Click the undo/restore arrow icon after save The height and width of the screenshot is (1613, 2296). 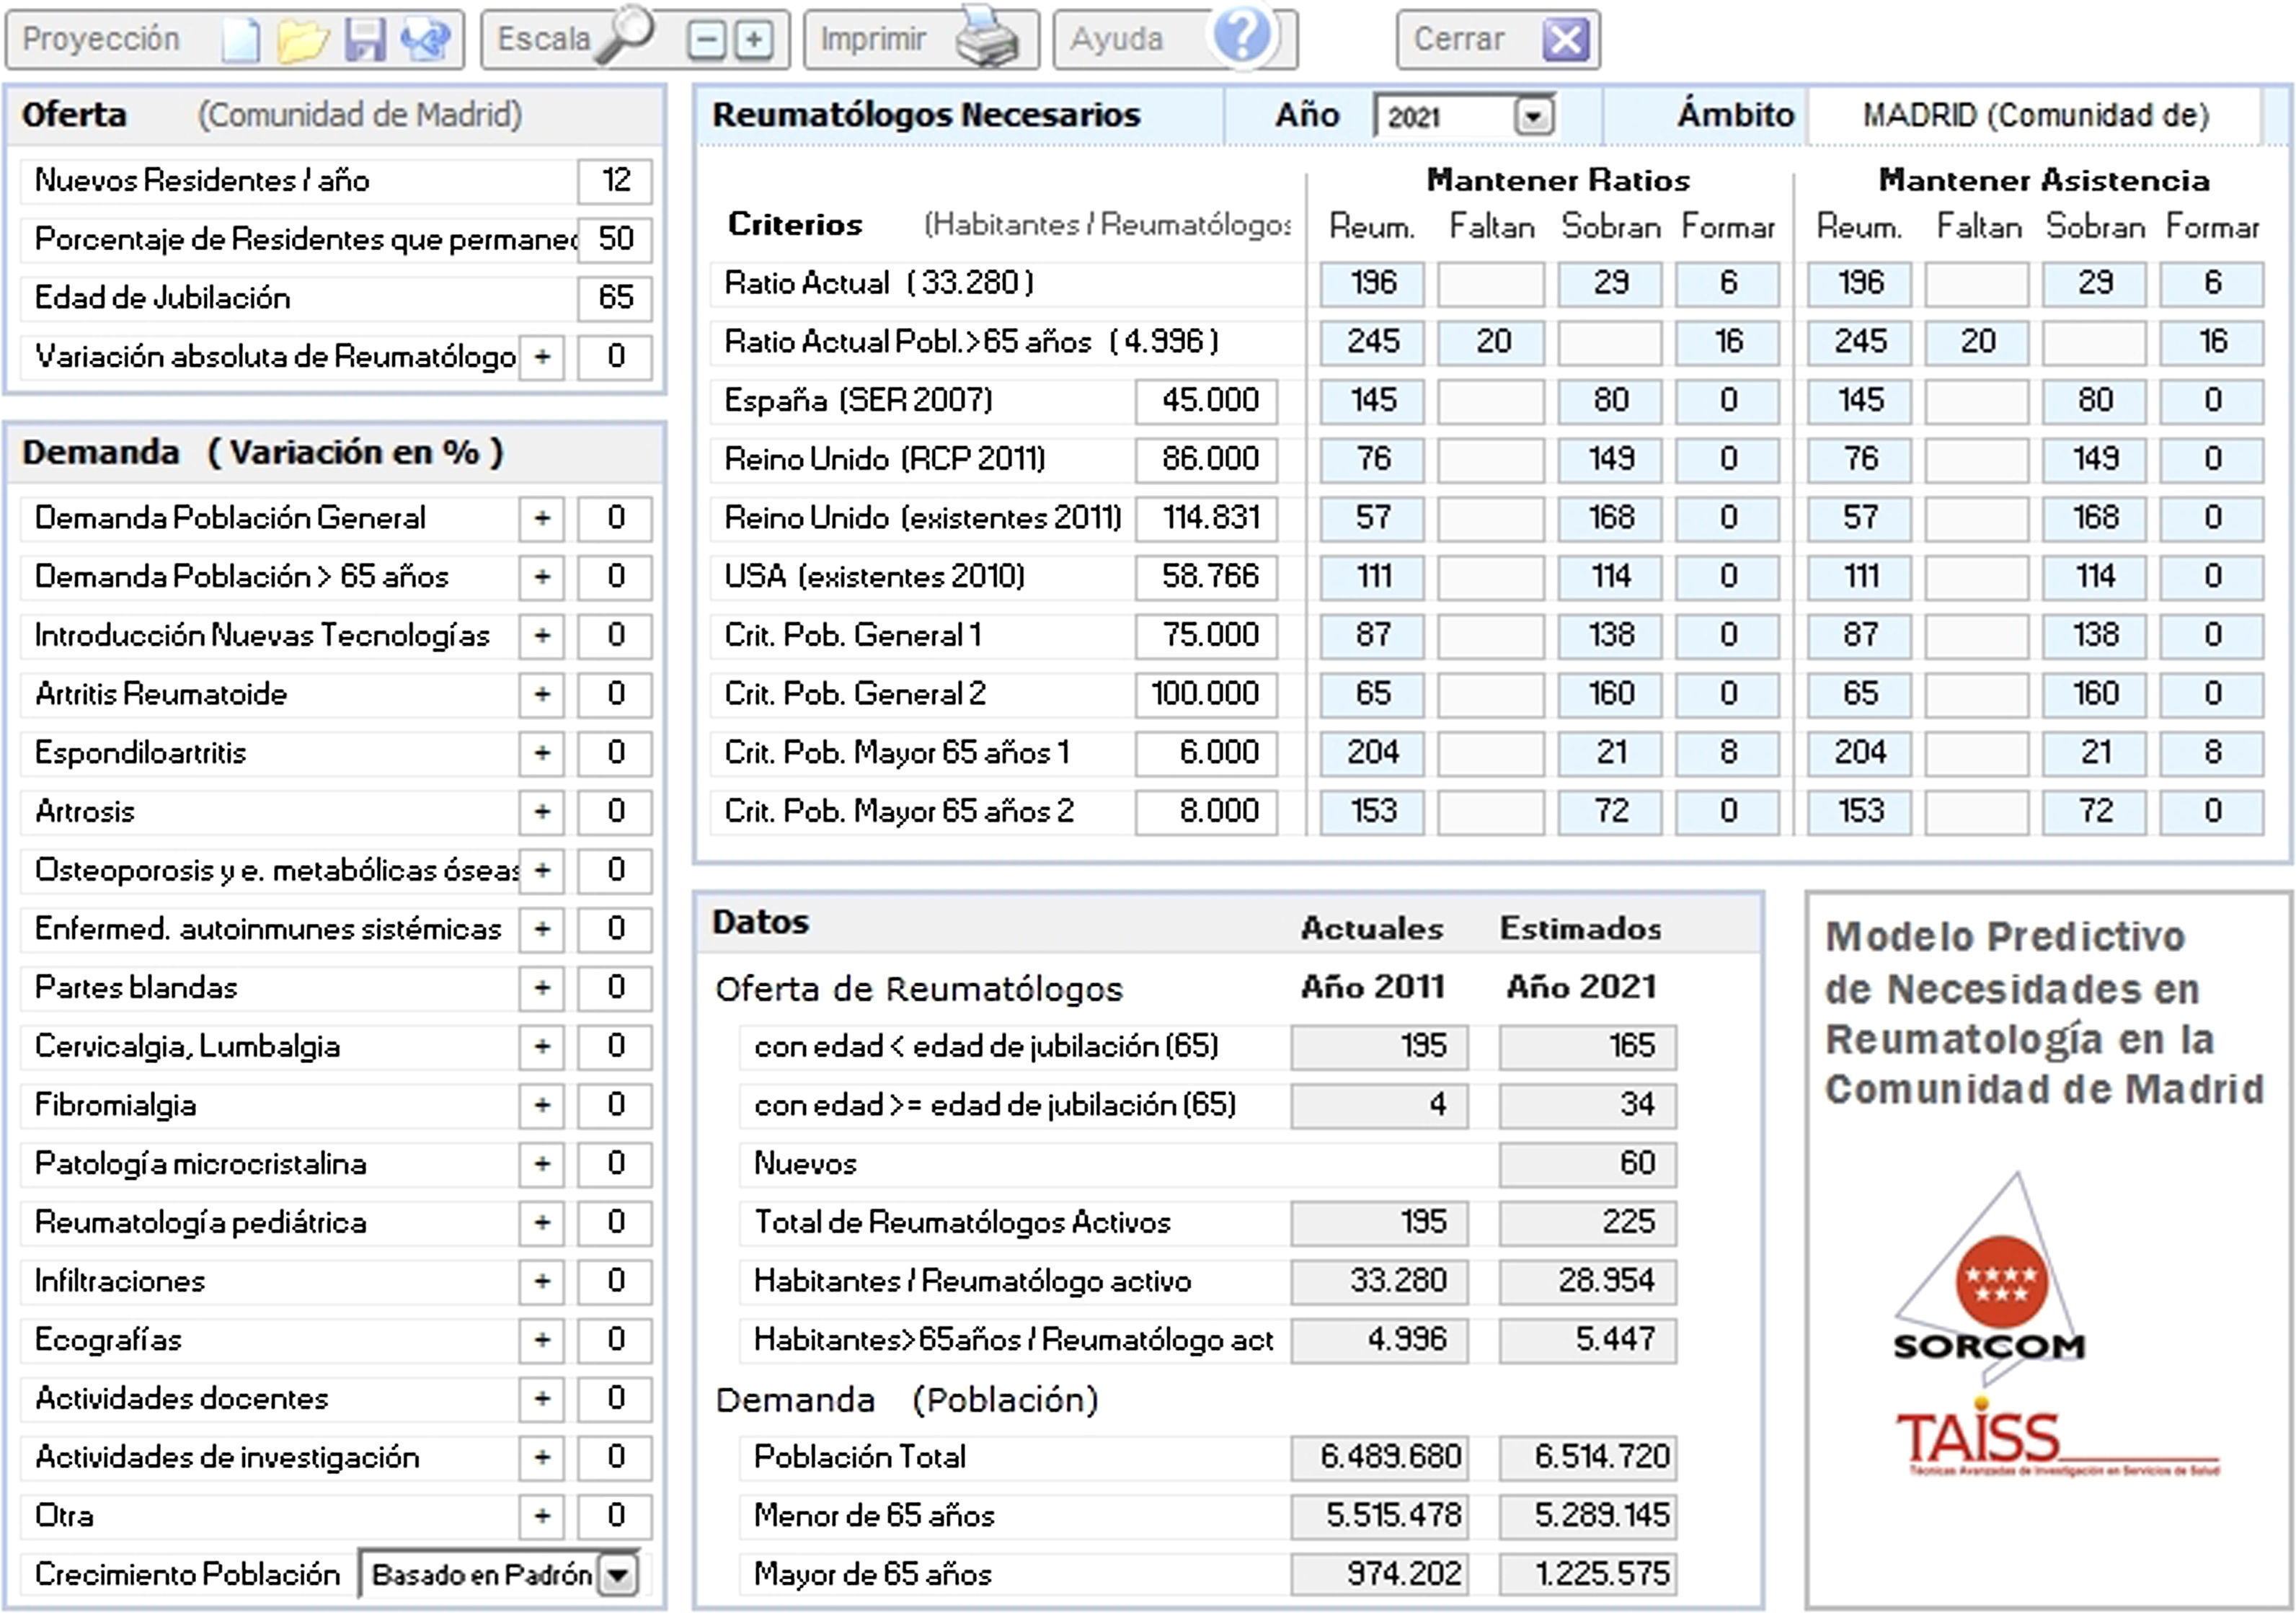click(427, 40)
